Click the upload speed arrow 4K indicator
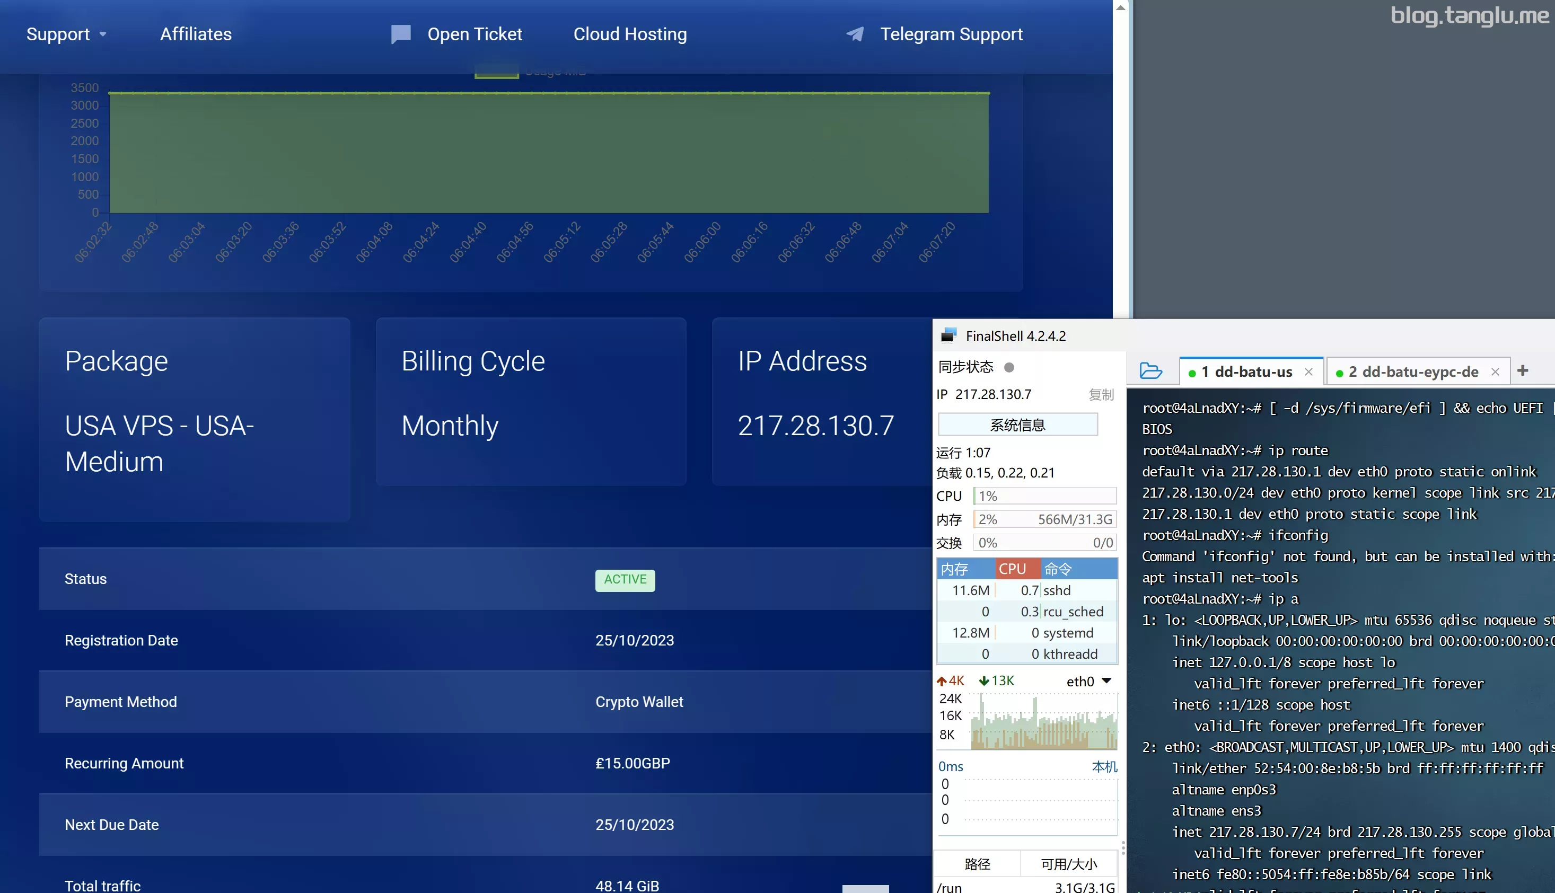The height and width of the screenshot is (893, 1555). click(x=950, y=681)
